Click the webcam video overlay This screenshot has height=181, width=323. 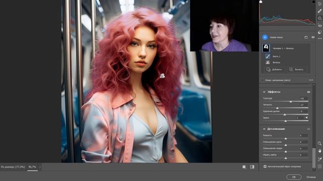[x=224, y=26]
